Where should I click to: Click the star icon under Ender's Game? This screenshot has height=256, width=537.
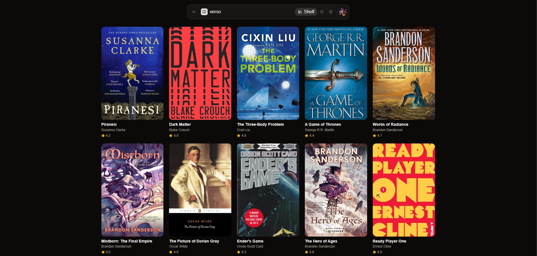[239, 252]
